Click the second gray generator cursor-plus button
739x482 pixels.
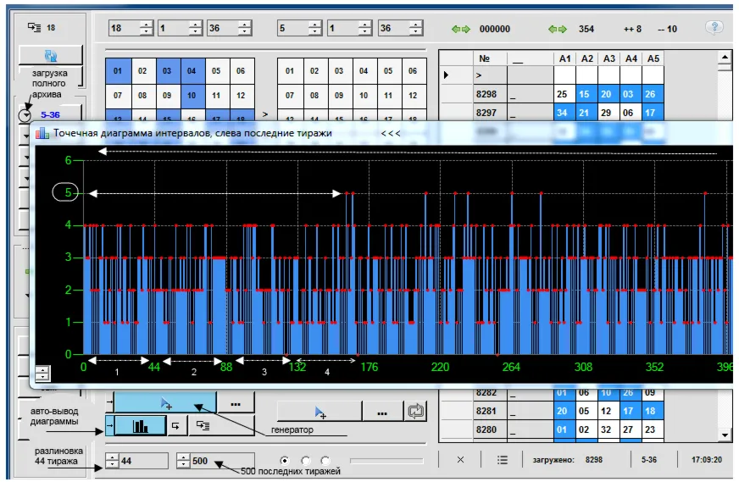(x=319, y=413)
